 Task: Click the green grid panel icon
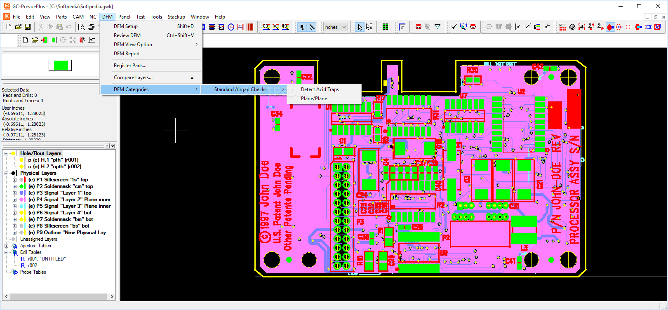(385, 27)
